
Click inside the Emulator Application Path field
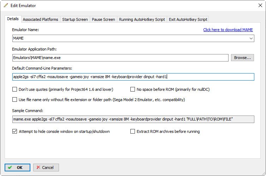coord(120,58)
